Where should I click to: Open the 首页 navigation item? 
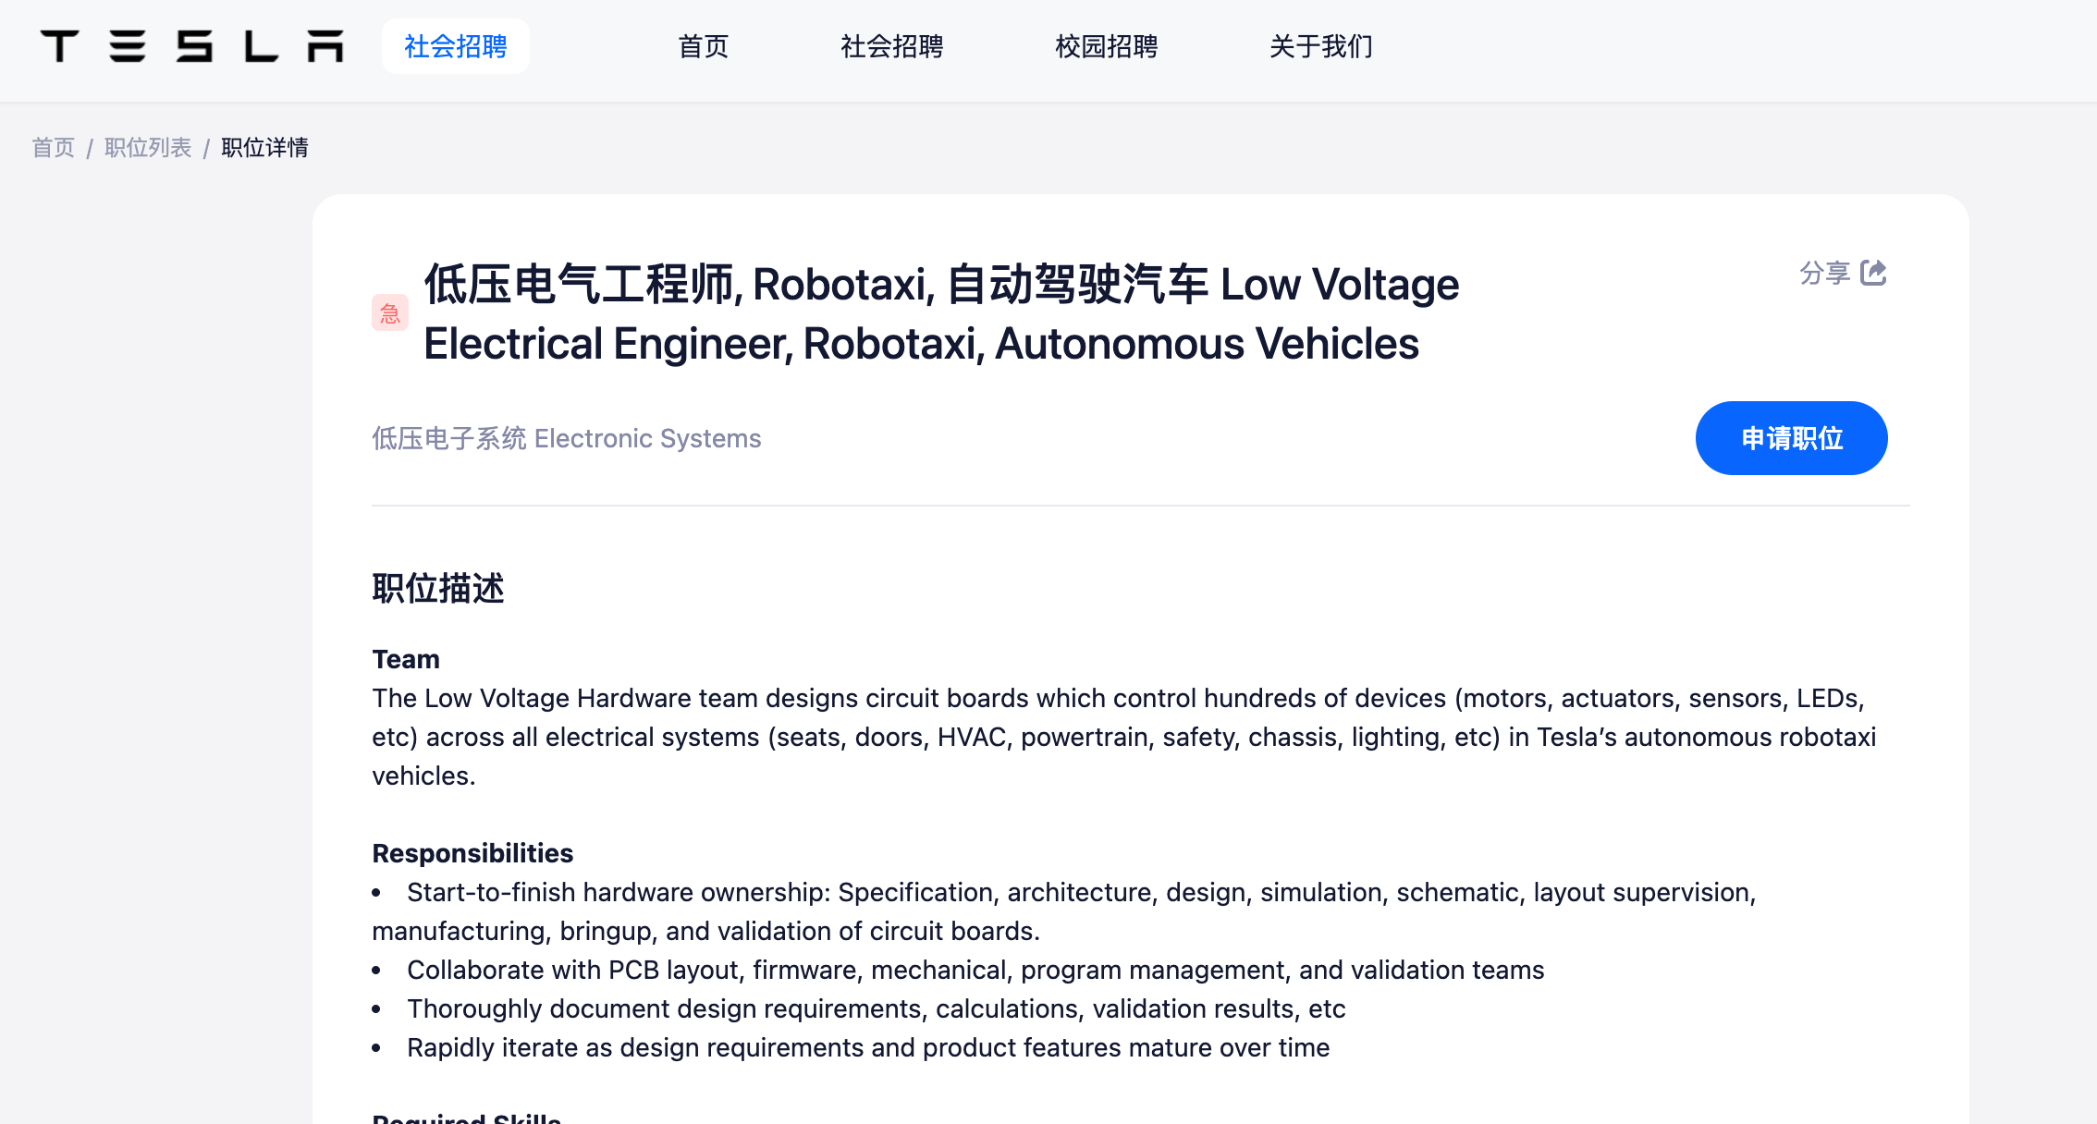click(703, 46)
